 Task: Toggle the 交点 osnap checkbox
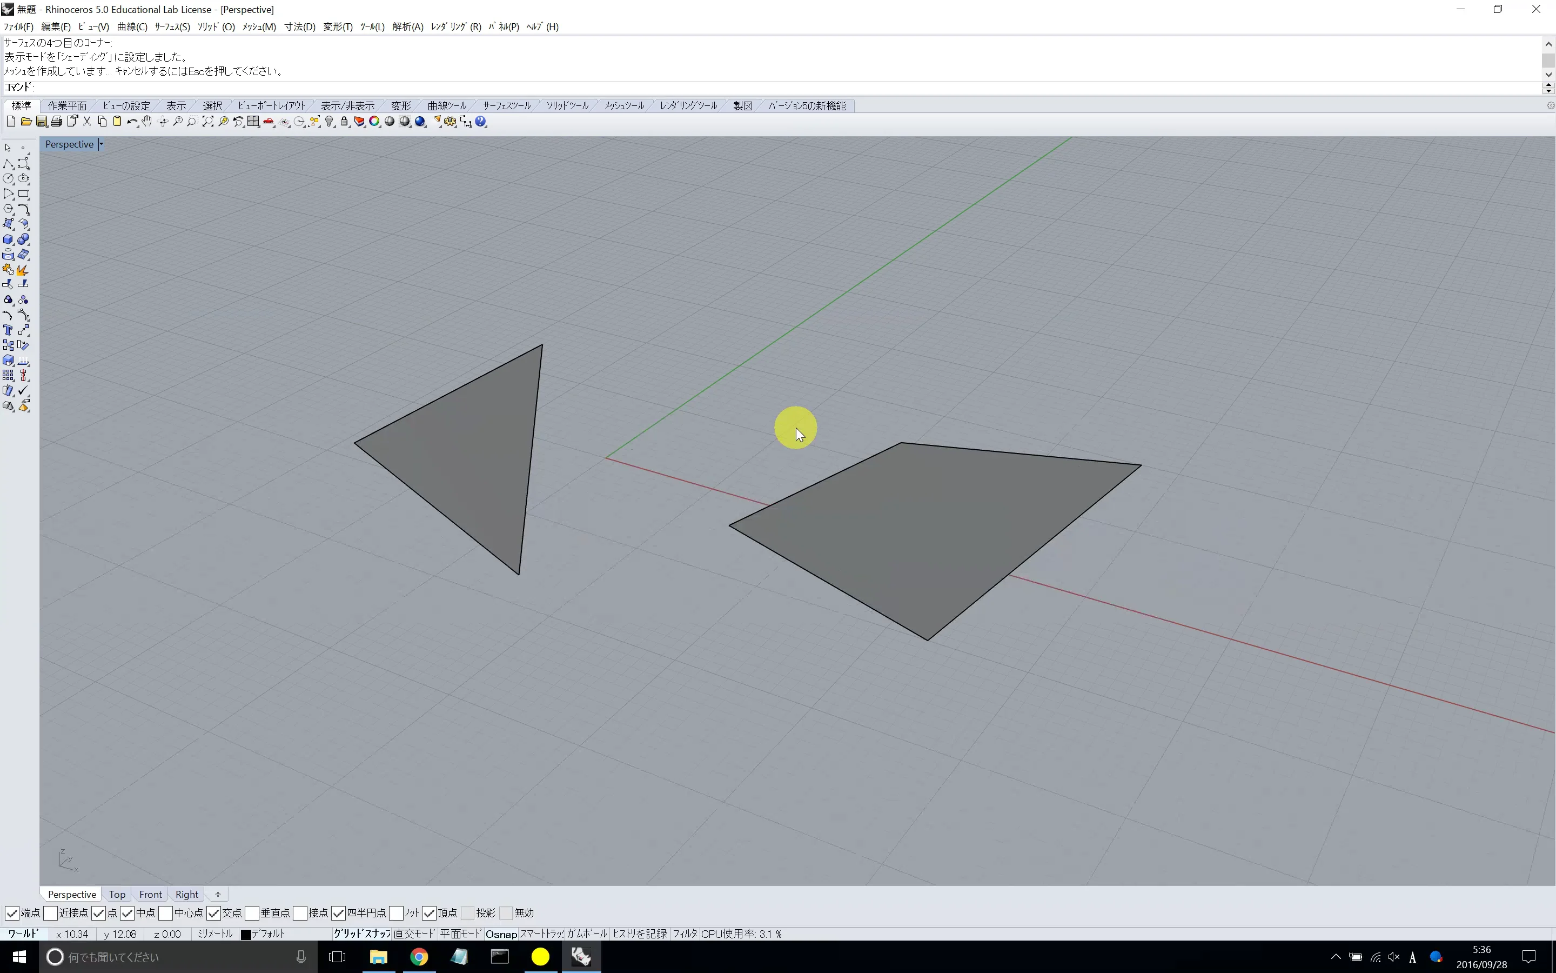(x=213, y=912)
